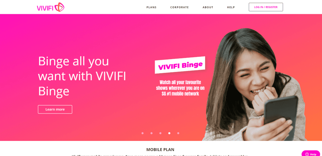This screenshot has width=322, height=156.
Task: Click the VIVIFI Binge banner label
Action: (180, 65)
